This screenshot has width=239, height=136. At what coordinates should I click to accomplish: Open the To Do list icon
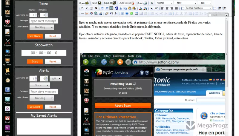(7, 72)
